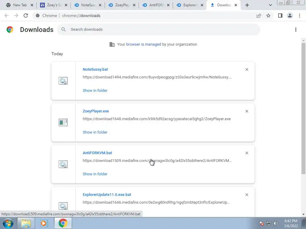Expand the tab search dropdown arrow

[270, 5]
